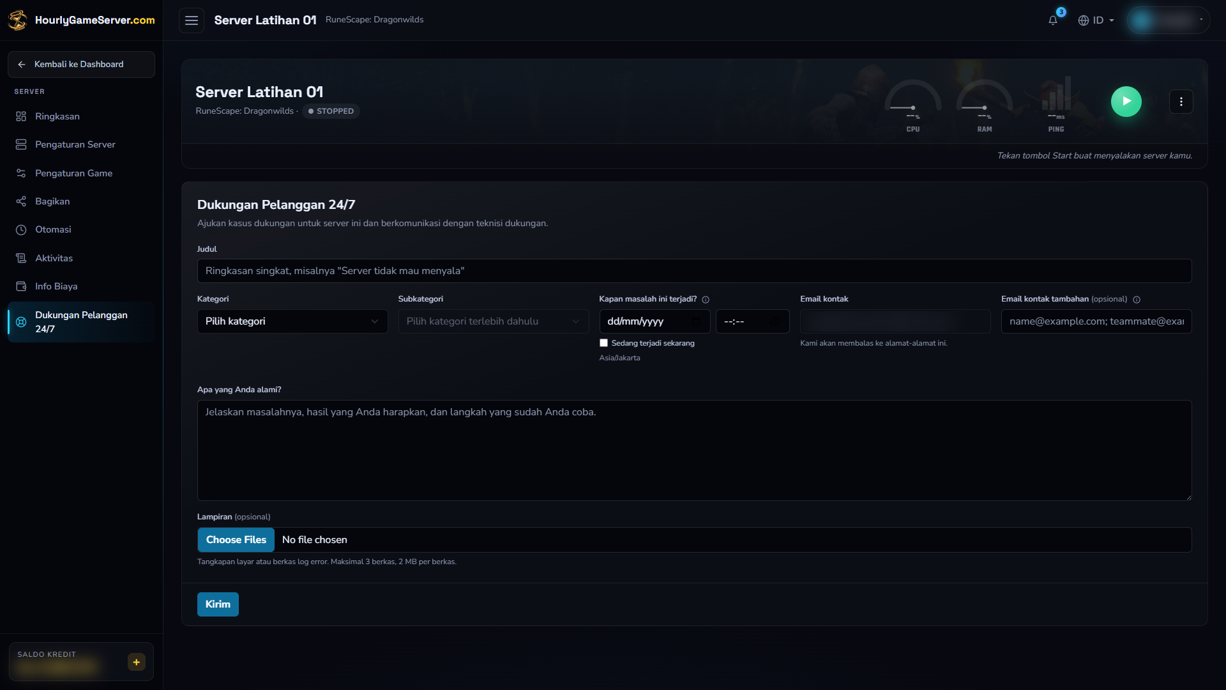Image resolution: width=1226 pixels, height=690 pixels.
Task: Click the Bagikan share icon
Action: click(x=21, y=201)
